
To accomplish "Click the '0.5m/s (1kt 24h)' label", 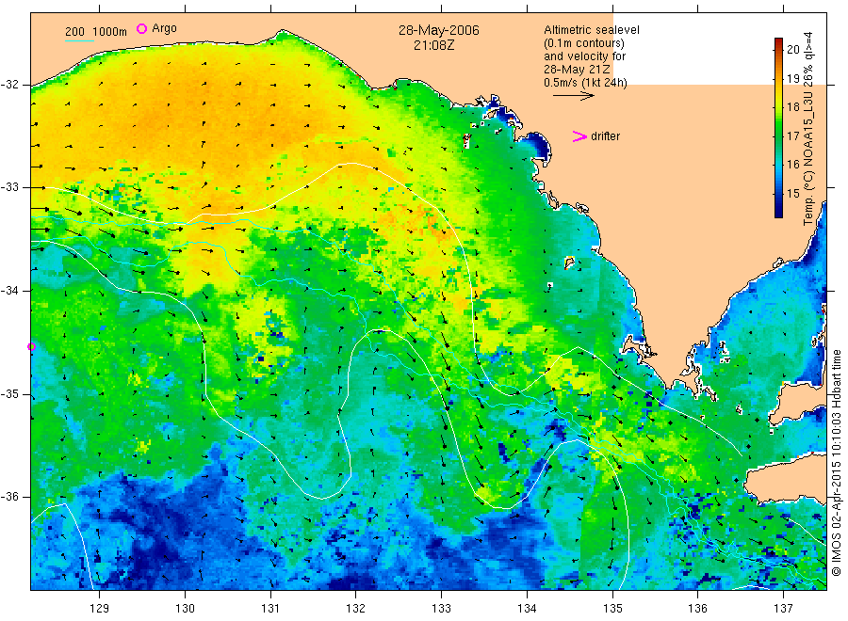I will tap(585, 83).
